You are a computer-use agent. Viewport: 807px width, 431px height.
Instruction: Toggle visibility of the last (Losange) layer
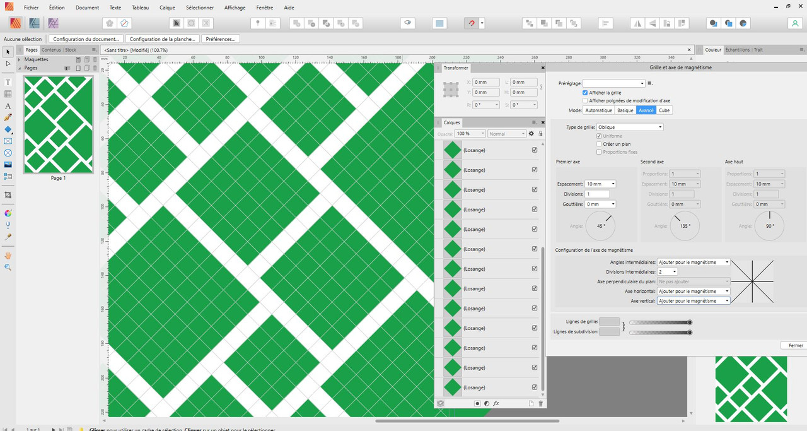point(535,387)
